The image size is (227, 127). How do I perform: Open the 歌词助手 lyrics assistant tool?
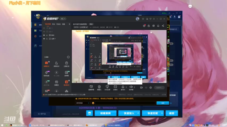[x=66, y=83]
